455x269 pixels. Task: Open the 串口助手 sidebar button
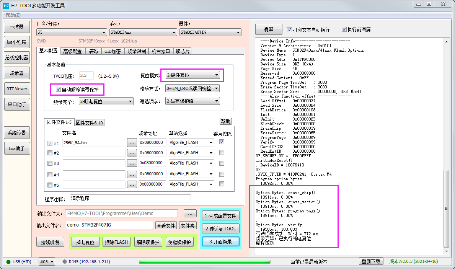[17, 104]
